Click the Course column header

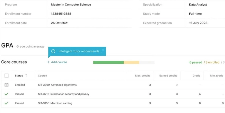[42, 76]
